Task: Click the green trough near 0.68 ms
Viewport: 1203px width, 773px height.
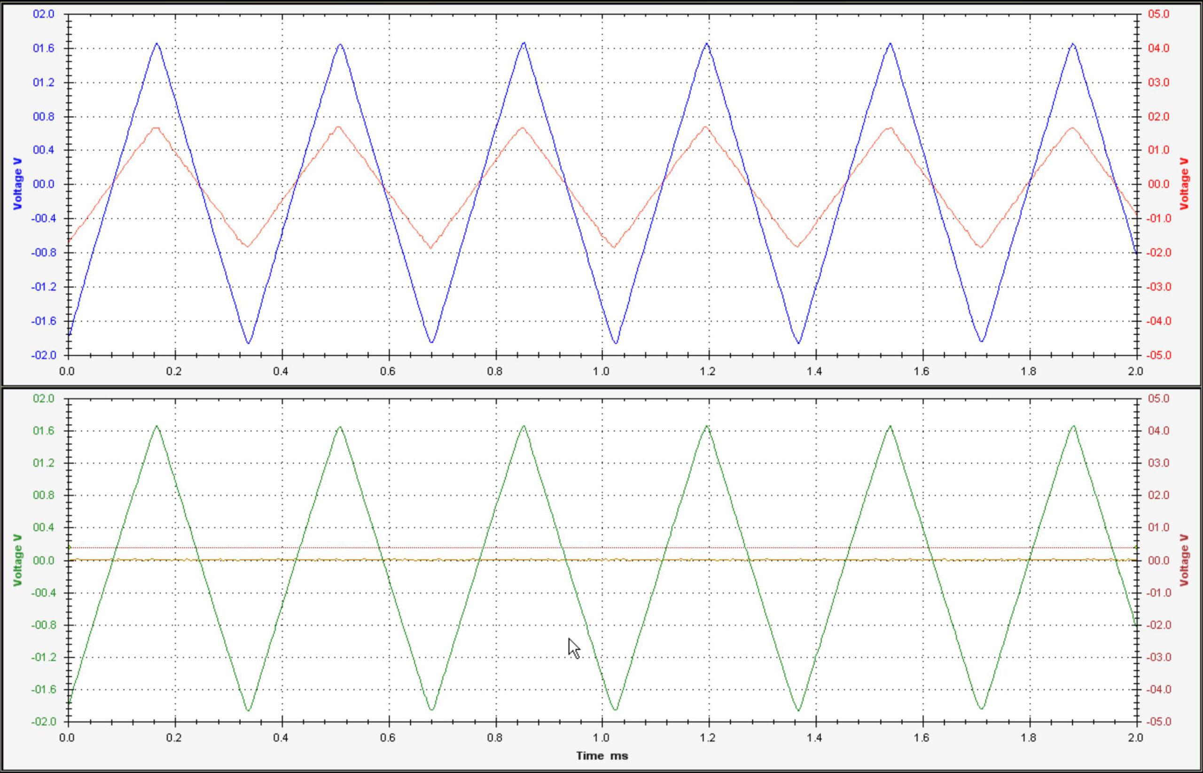Action: tap(431, 710)
